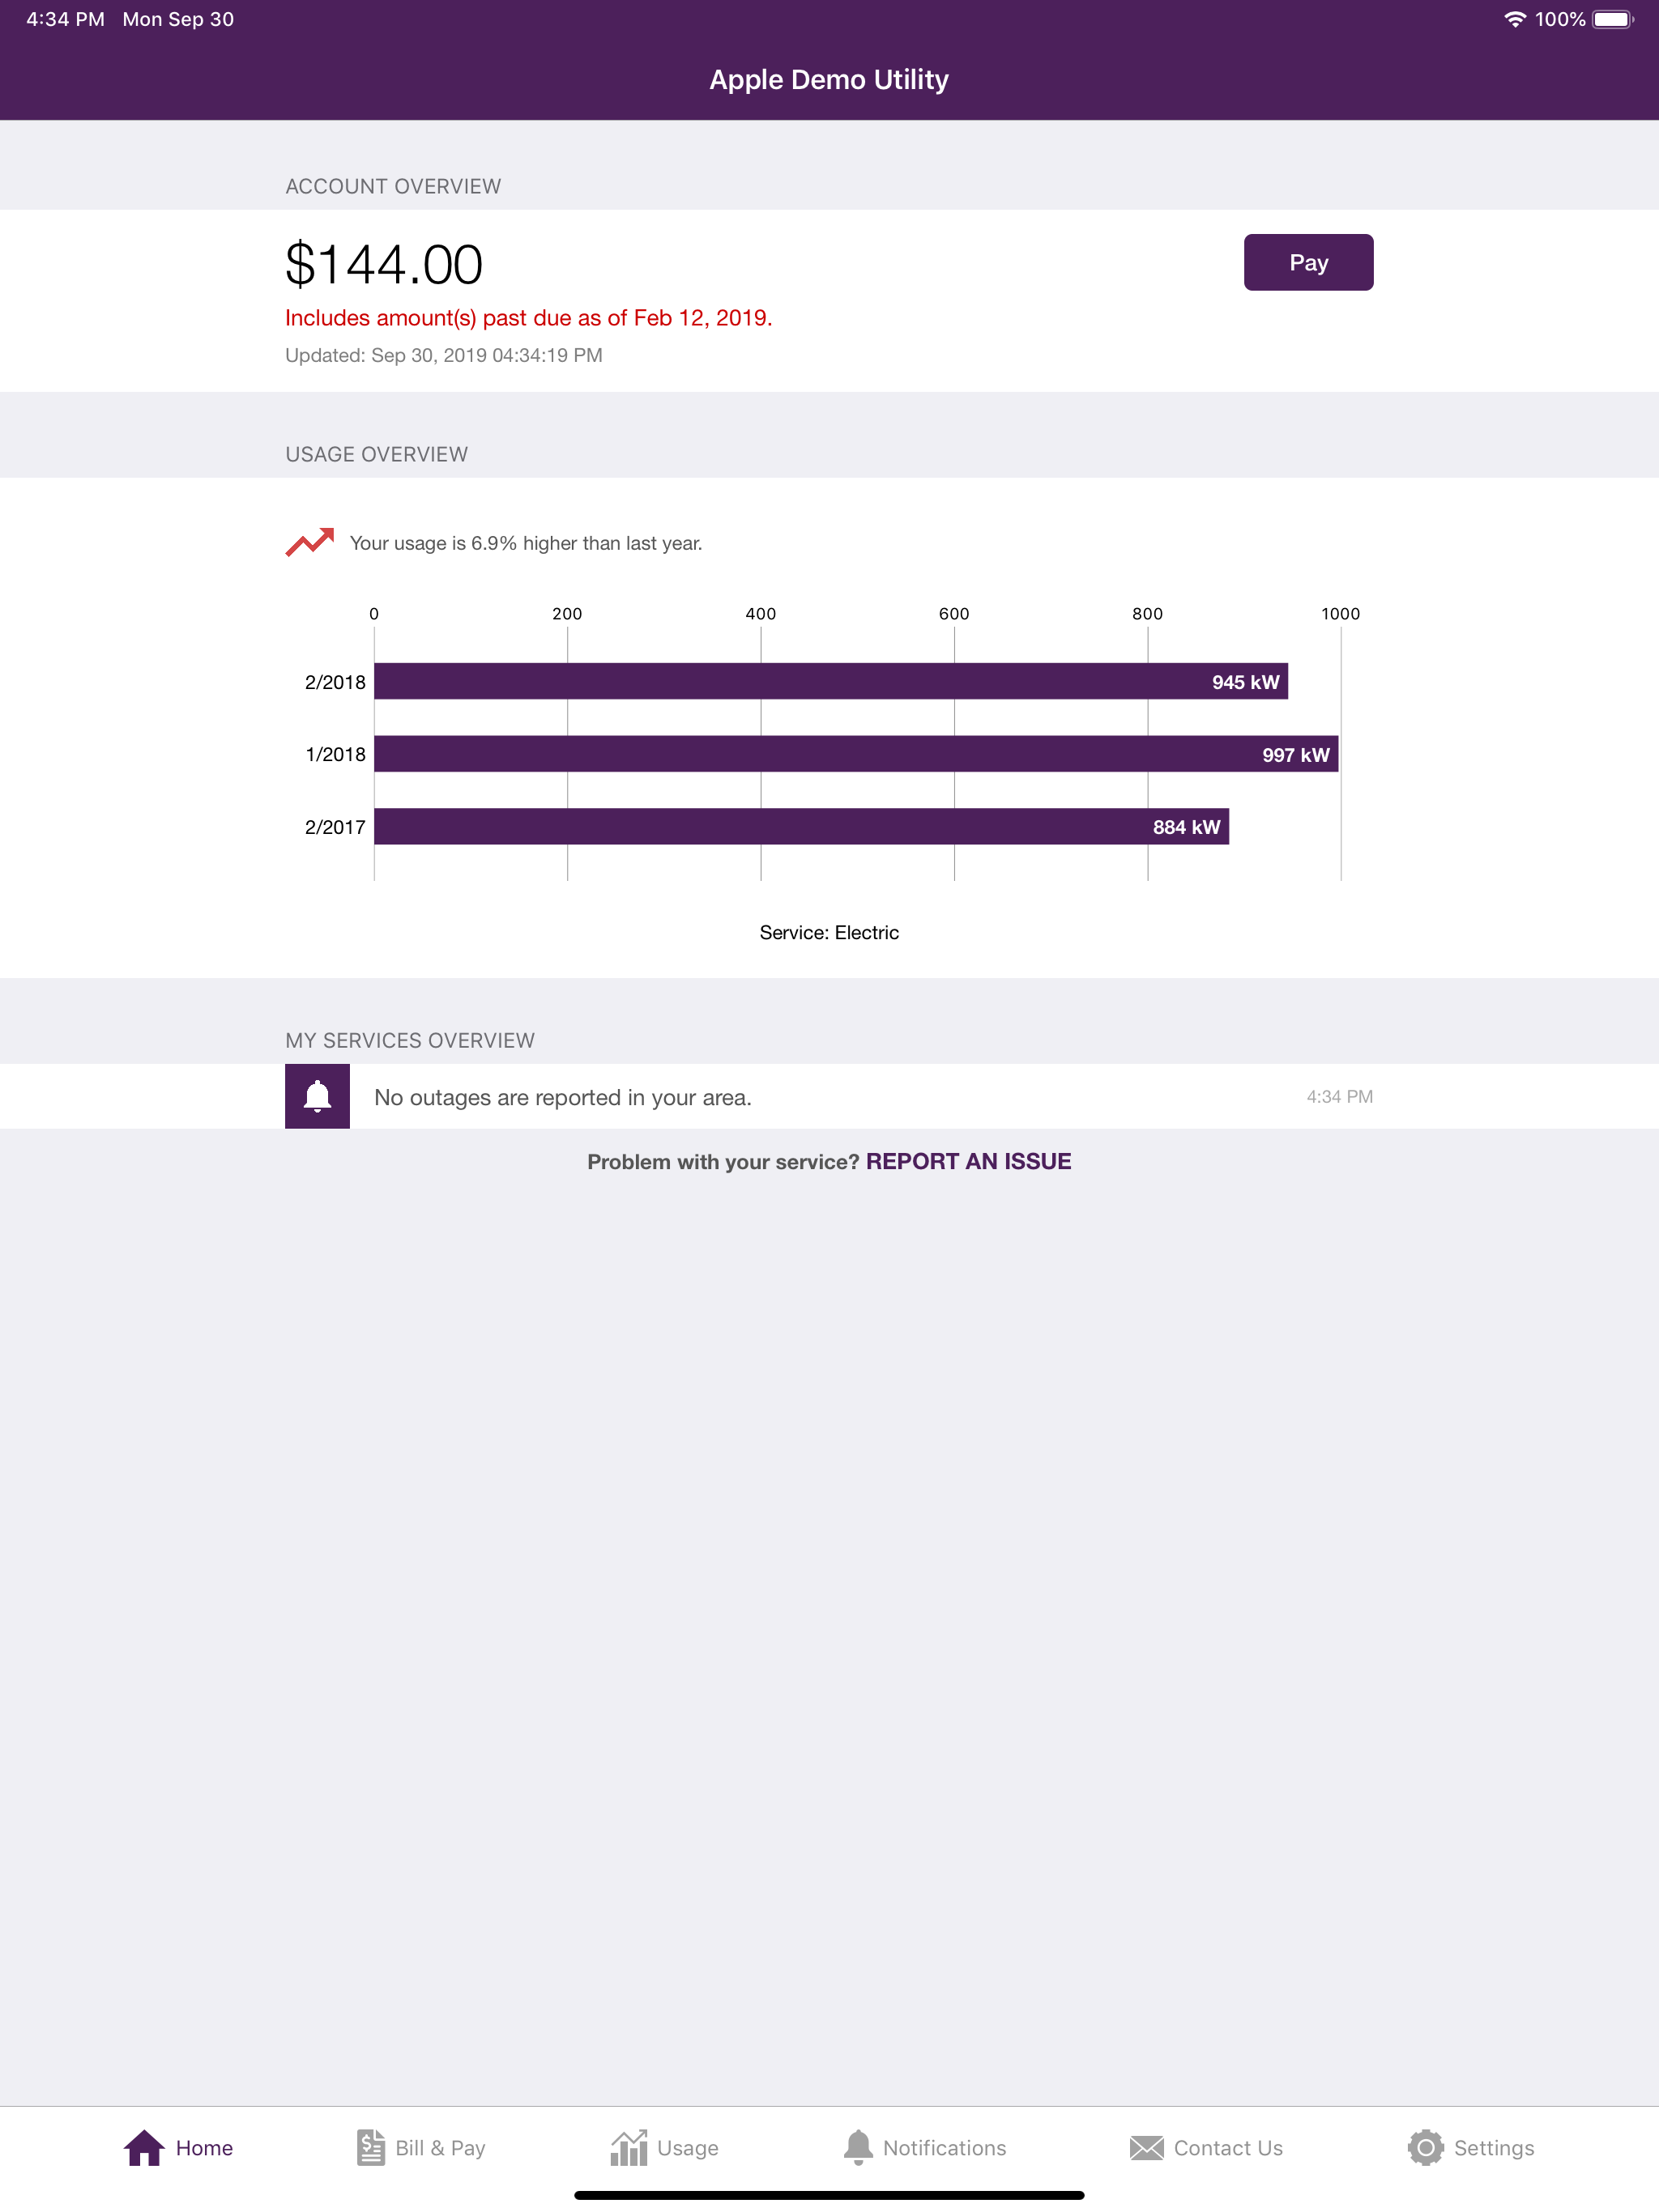Viewport: 1659px width, 2212px height.
Task: Tap the Service: Electric label
Action: pyautogui.click(x=829, y=932)
